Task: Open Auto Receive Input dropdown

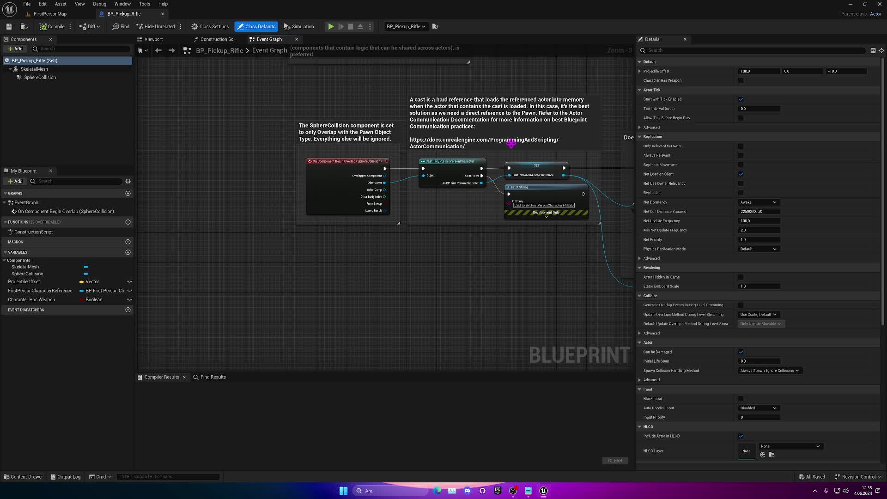Action: tap(759, 408)
